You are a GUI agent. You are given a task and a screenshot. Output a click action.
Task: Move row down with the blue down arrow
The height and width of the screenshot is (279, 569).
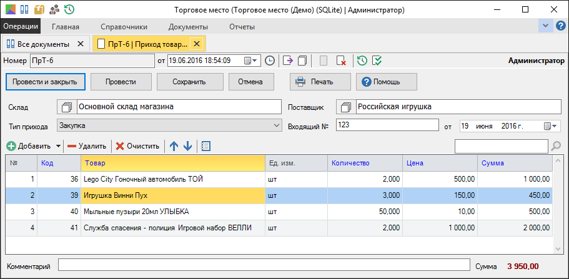point(187,146)
